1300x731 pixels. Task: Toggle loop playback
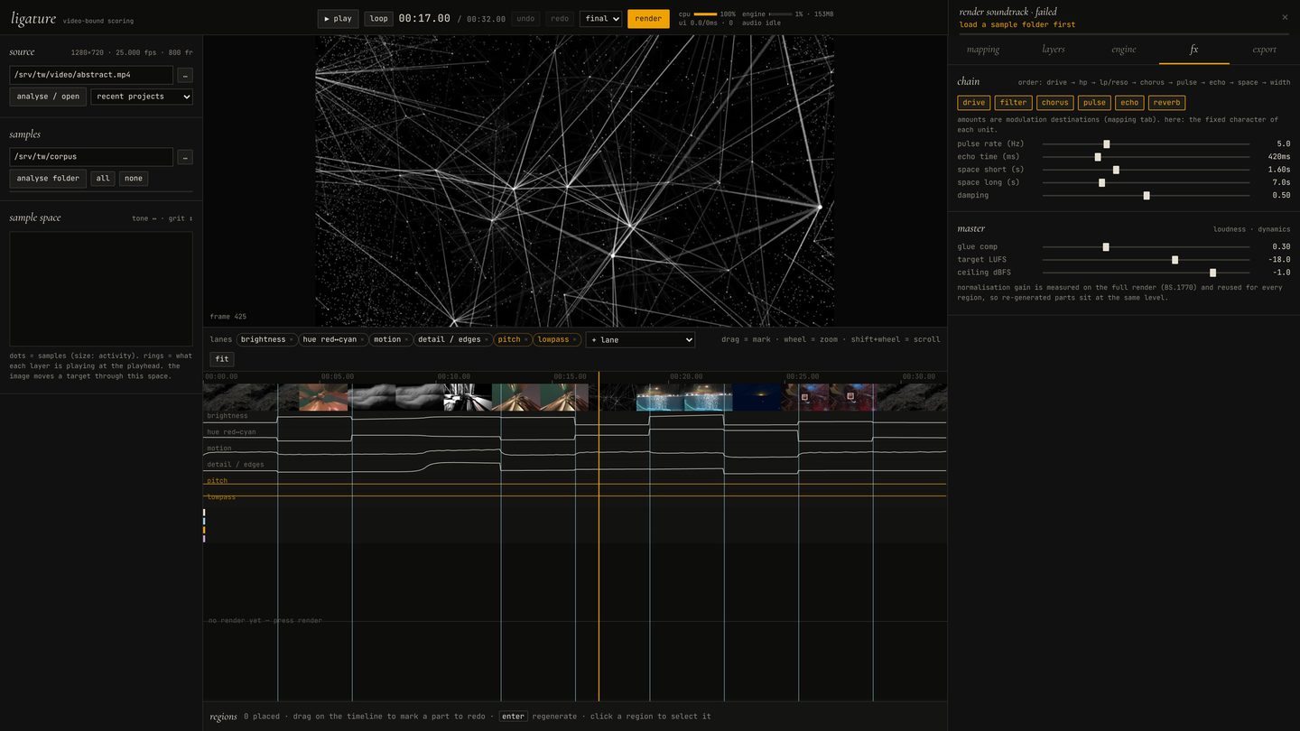[379, 19]
